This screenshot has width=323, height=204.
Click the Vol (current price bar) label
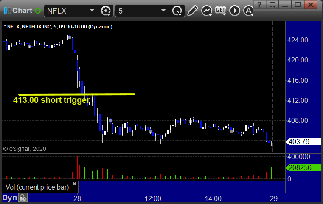[x=37, y=187]
